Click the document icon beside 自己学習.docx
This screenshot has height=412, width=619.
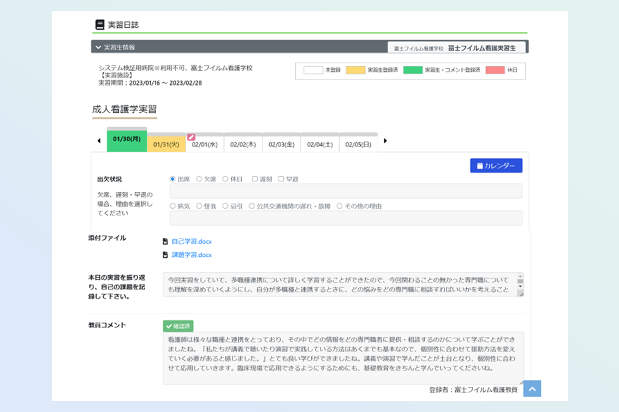point(165,241)
